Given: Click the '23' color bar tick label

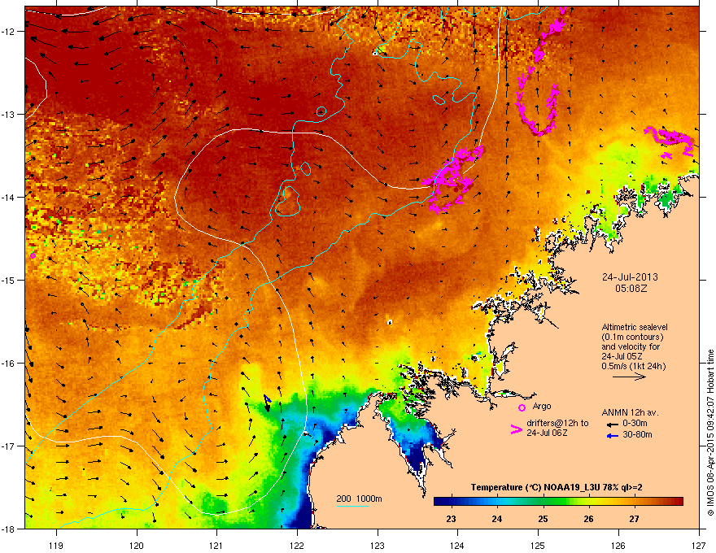Looking at the screenshot, I should (451, 519).
